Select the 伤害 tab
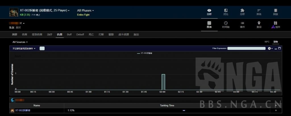This screenshot has width=291, height=116. (x=24, y=35)
